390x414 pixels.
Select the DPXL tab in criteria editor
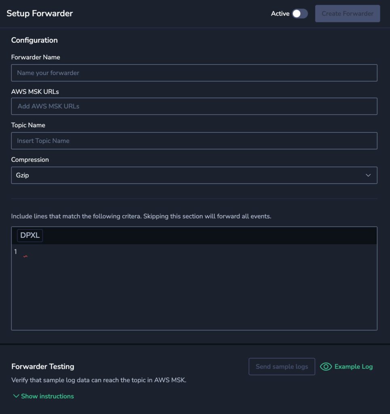30,235
